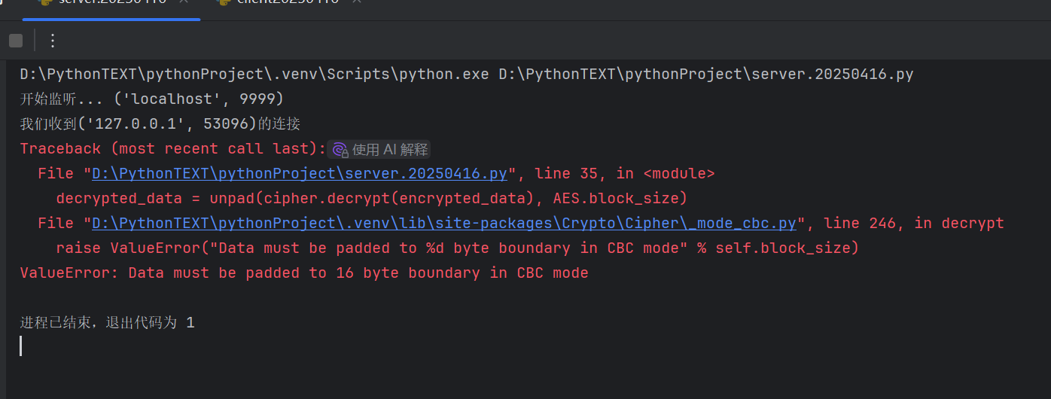Click the final ValueError 16 byte message
The height and width of the screenshot is (399, 1051).
tap(303, 273)
